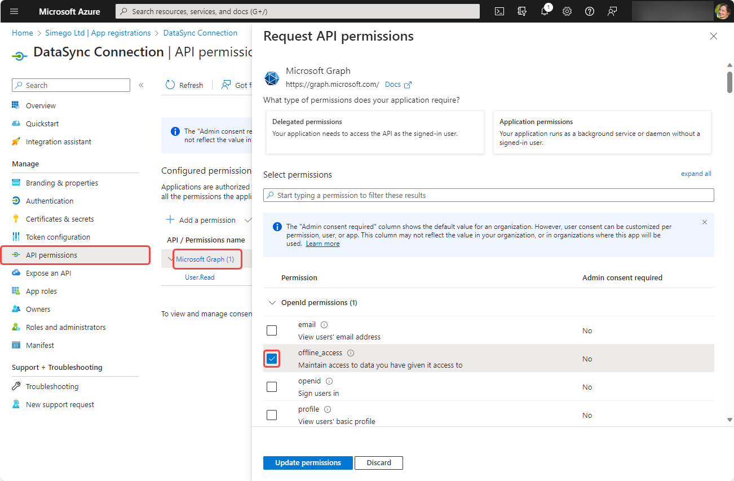Click the Refresh toolbar button

[184, 85]
